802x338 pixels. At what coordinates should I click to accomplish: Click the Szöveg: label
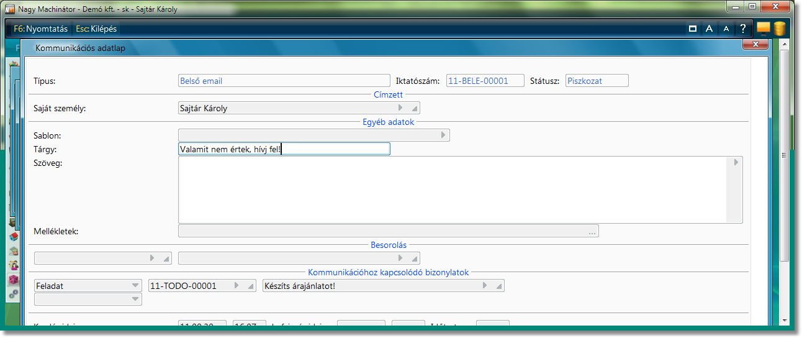tap(48, 163)
